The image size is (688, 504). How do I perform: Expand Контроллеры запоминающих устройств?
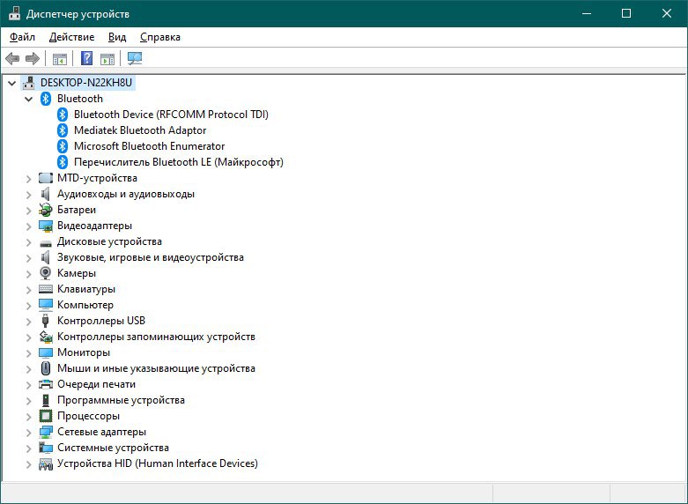[x=29, y=337]
